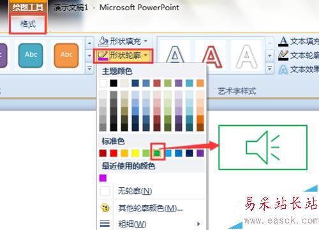Click the 文本轮廓 icon

(x=283, y=56)
